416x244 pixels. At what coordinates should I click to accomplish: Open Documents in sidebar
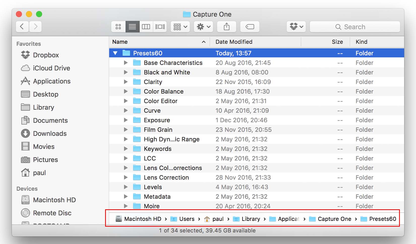tap(44, 120)
